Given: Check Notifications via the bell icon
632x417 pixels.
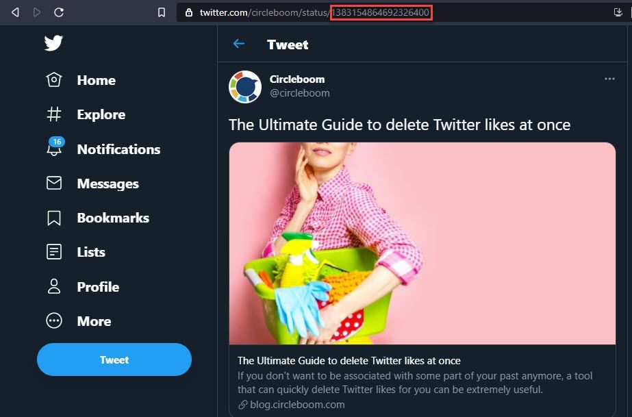Looking at the screenshot, I should [x=54, y=149].
